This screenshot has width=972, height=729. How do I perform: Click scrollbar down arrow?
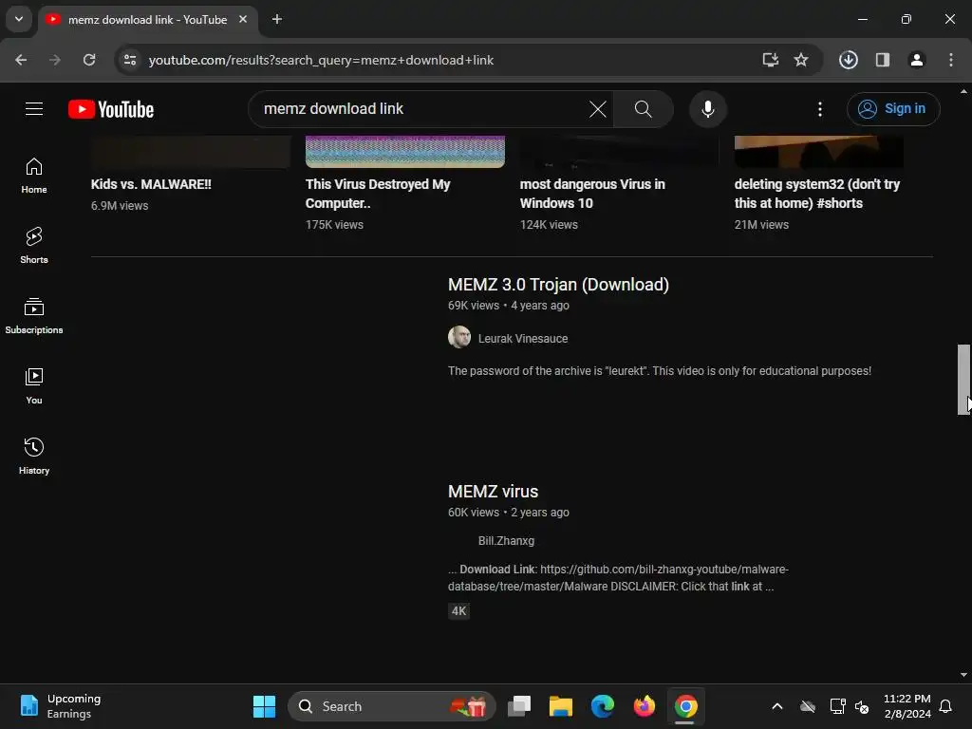pyautogui.click(x=963, y=675)
